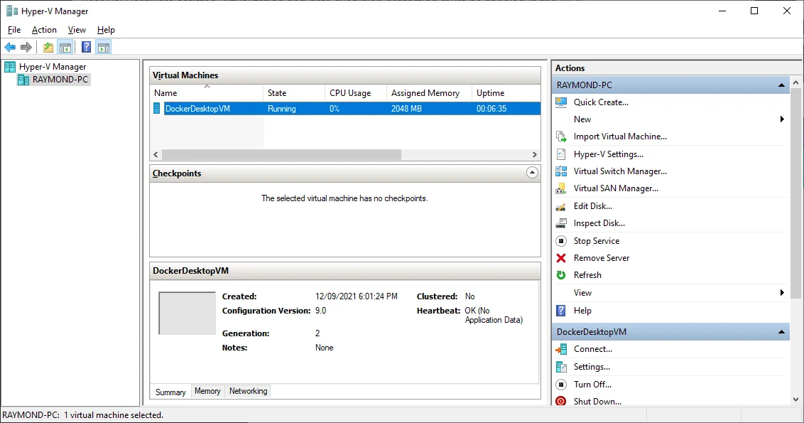
Task: Open Hyper-V Settings
Action: 608,154
